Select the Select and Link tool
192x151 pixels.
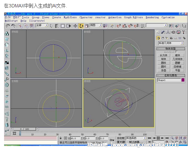(20, 26)
